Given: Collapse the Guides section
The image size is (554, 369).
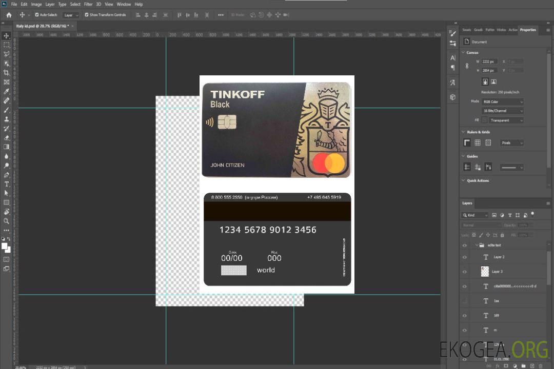Looking at the screenshot, I should 463,156.
